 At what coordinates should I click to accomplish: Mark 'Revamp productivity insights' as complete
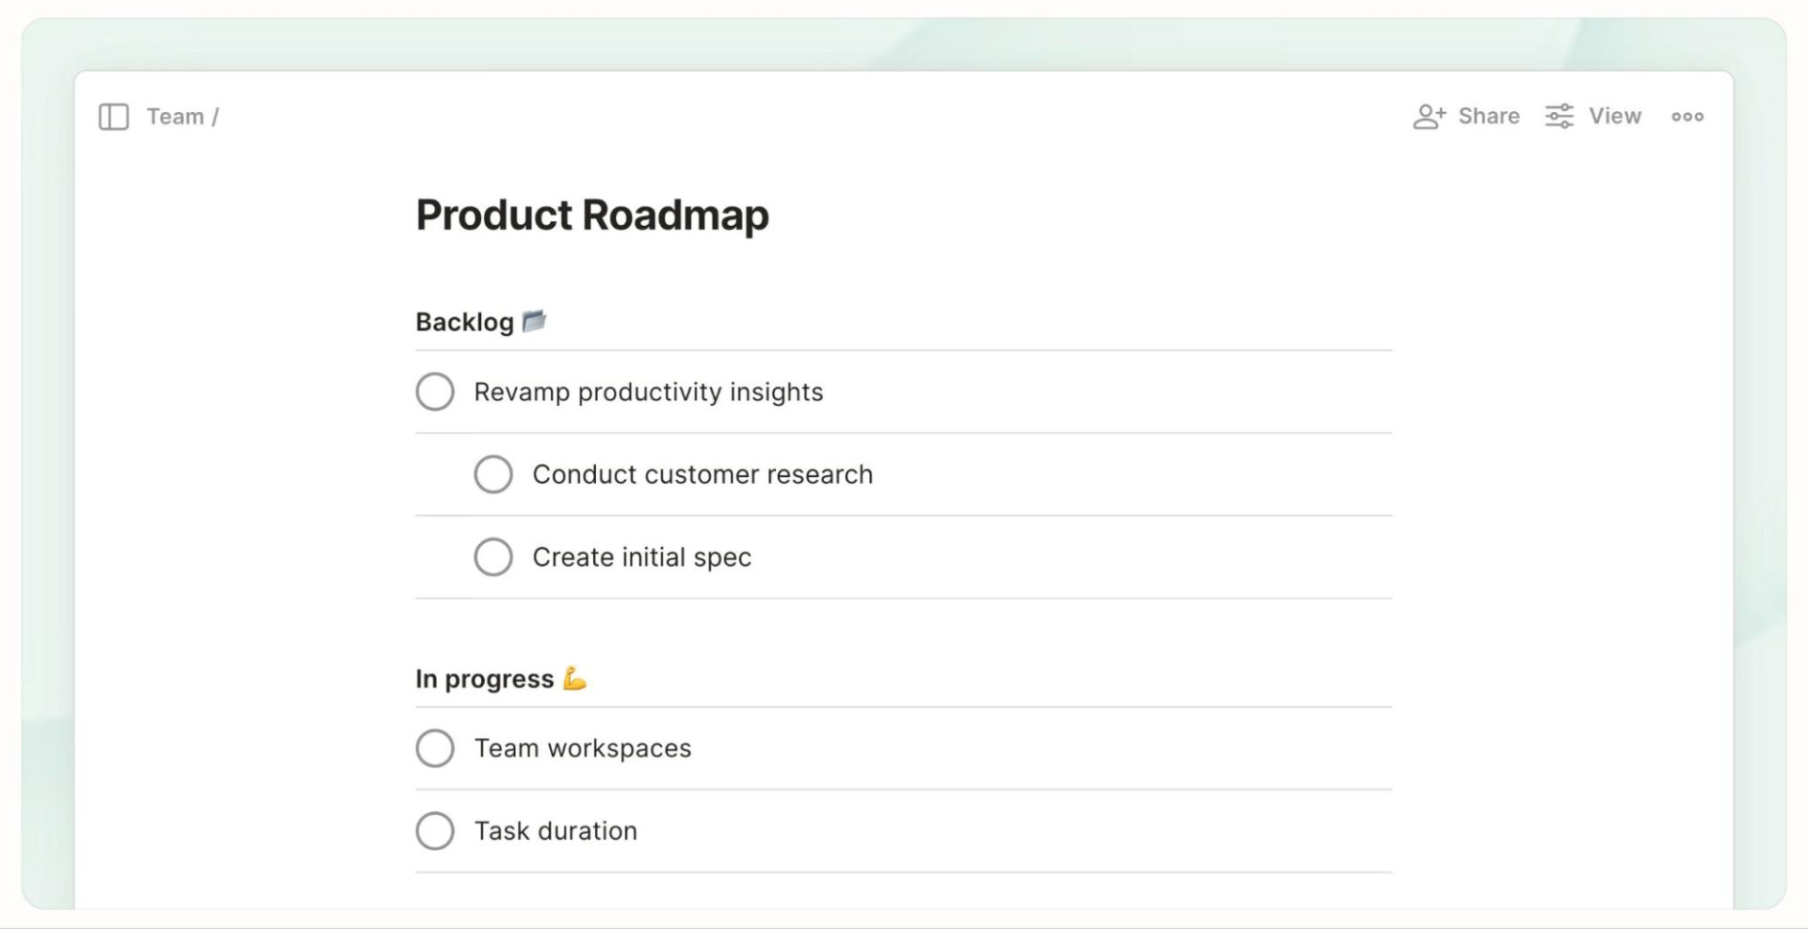[435, 392]
